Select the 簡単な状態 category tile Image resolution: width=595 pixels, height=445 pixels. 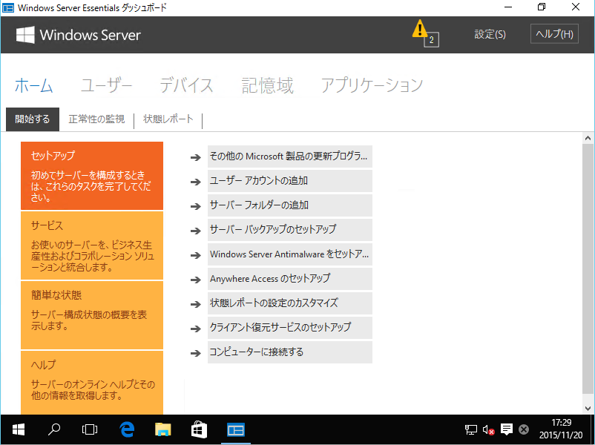click(x=92, y=315)
